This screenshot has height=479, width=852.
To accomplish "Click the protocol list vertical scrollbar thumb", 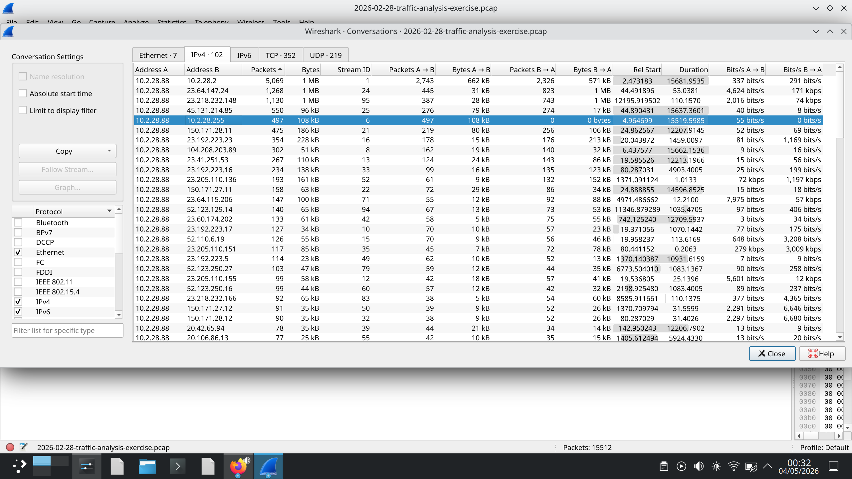I will click(x=119, y=234).
